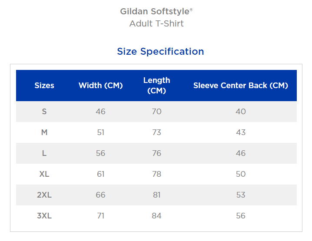Click the L size row label
Image resolution: width=312 pixels, height=241 pixels.
pyautogui.click(x=44, y=153)
